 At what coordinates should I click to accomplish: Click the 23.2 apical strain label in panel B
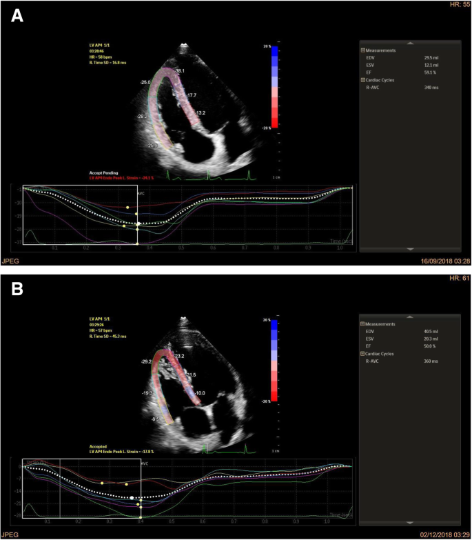coord(180,356)
